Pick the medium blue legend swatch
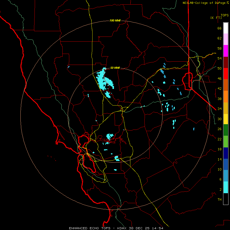This screenshot has height=230, width=230. pyautogui.click(x=226, y=164)
